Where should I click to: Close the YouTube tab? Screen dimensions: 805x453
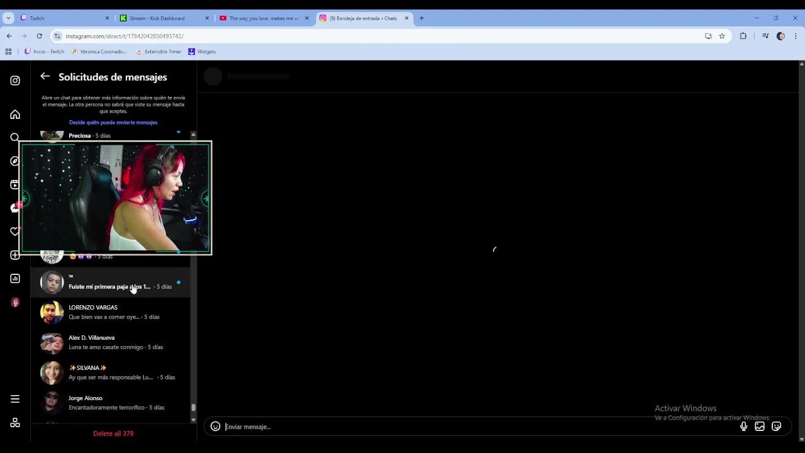[307, 18]
